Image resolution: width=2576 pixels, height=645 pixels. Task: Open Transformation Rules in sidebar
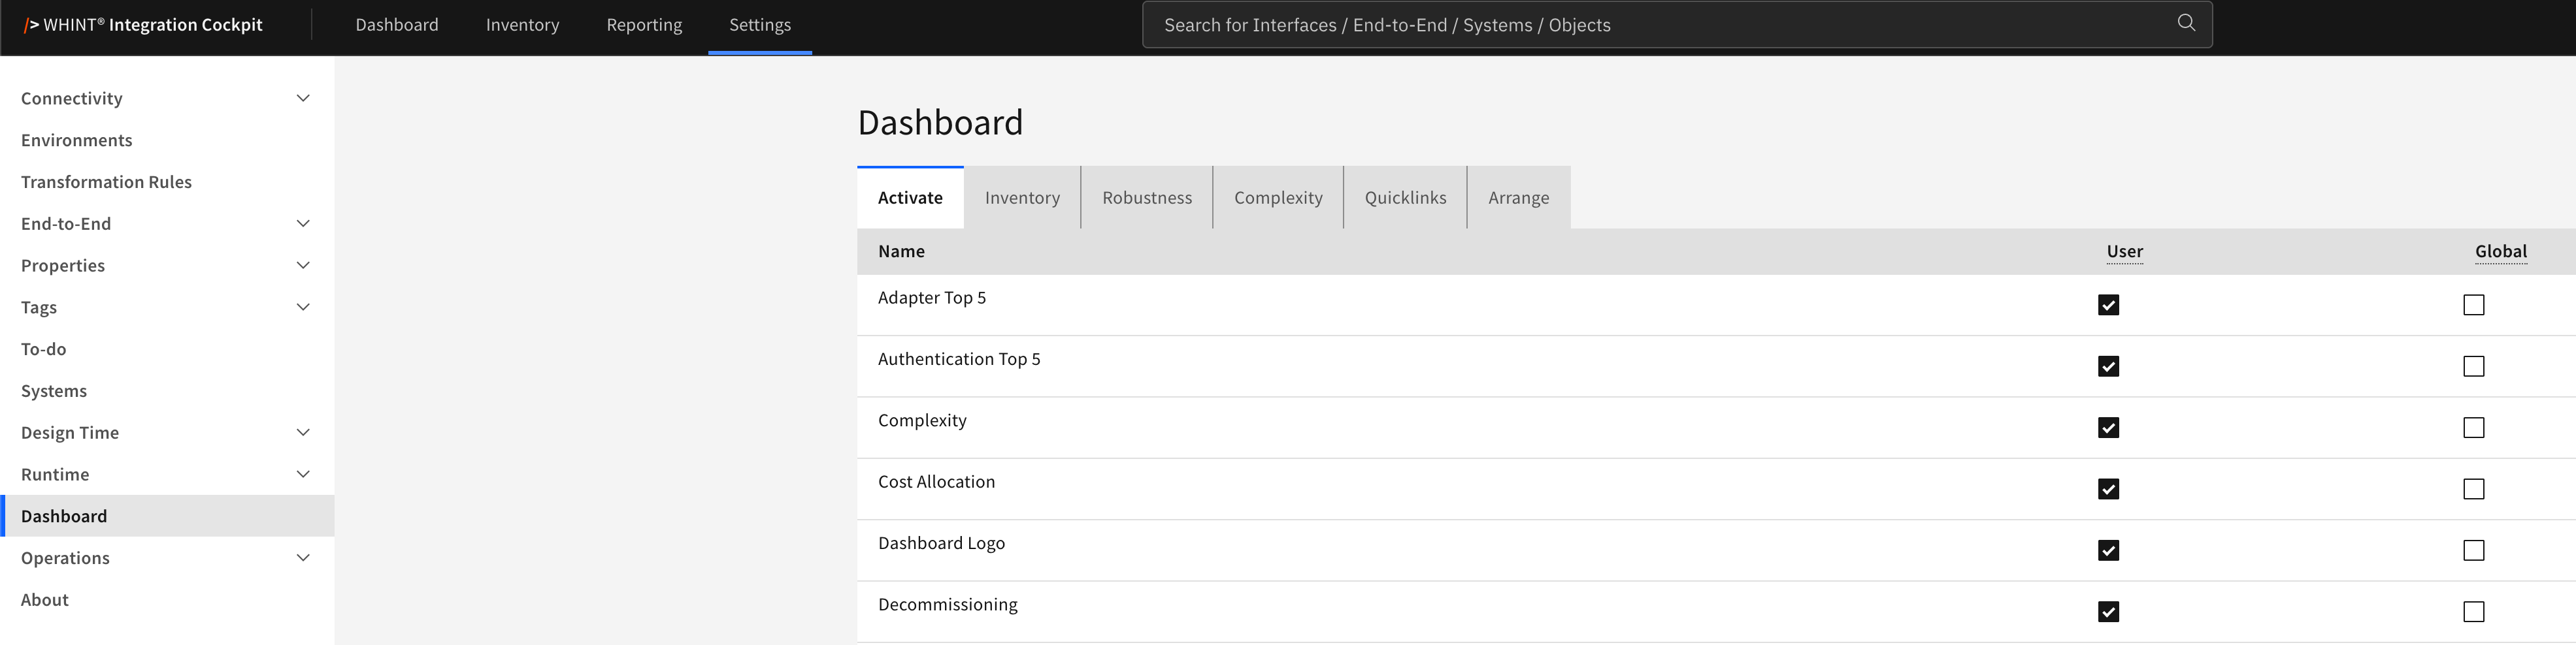pyautogui.click(x=106, y=181)
